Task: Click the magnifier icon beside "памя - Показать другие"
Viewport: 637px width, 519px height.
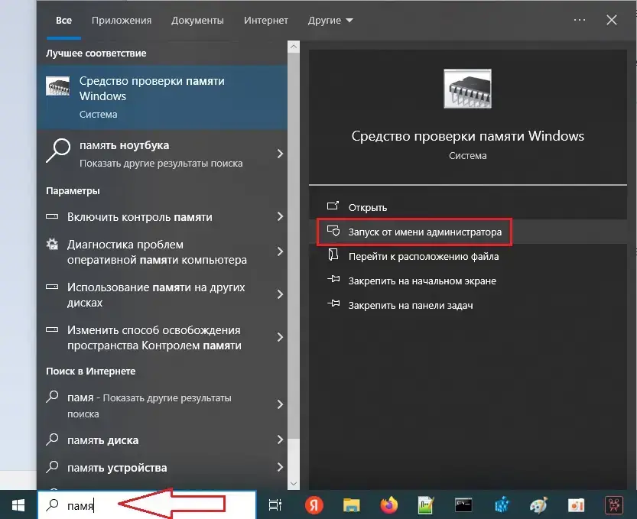Action: pyautogui.click(x=52, y=397)
